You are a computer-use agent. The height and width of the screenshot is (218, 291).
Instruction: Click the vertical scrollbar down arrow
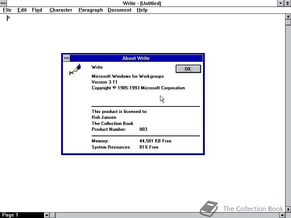pos(288,209)
